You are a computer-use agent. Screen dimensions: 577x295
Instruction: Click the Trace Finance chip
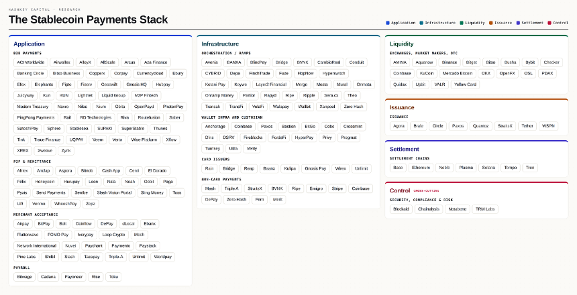pos(47,139)
